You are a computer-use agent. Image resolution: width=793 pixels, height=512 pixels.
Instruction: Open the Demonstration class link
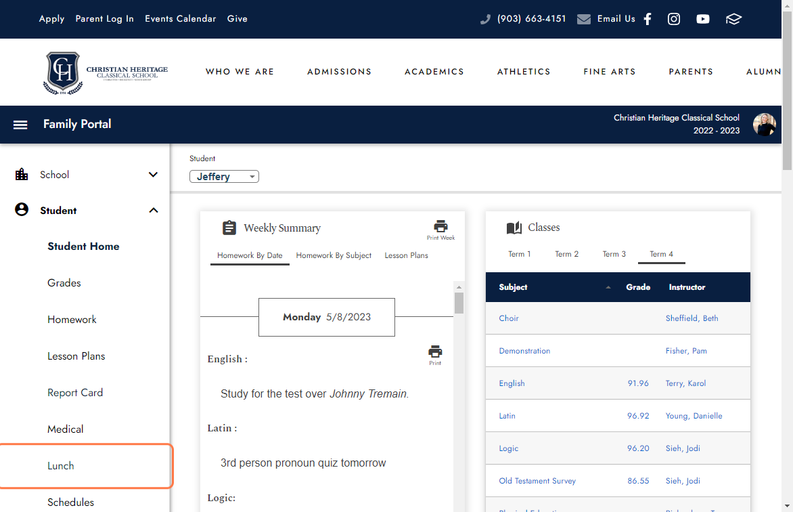tap(524, 350)
